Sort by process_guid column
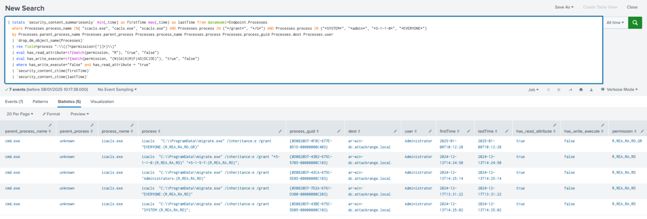647x219 pixels. coord(304,131)
